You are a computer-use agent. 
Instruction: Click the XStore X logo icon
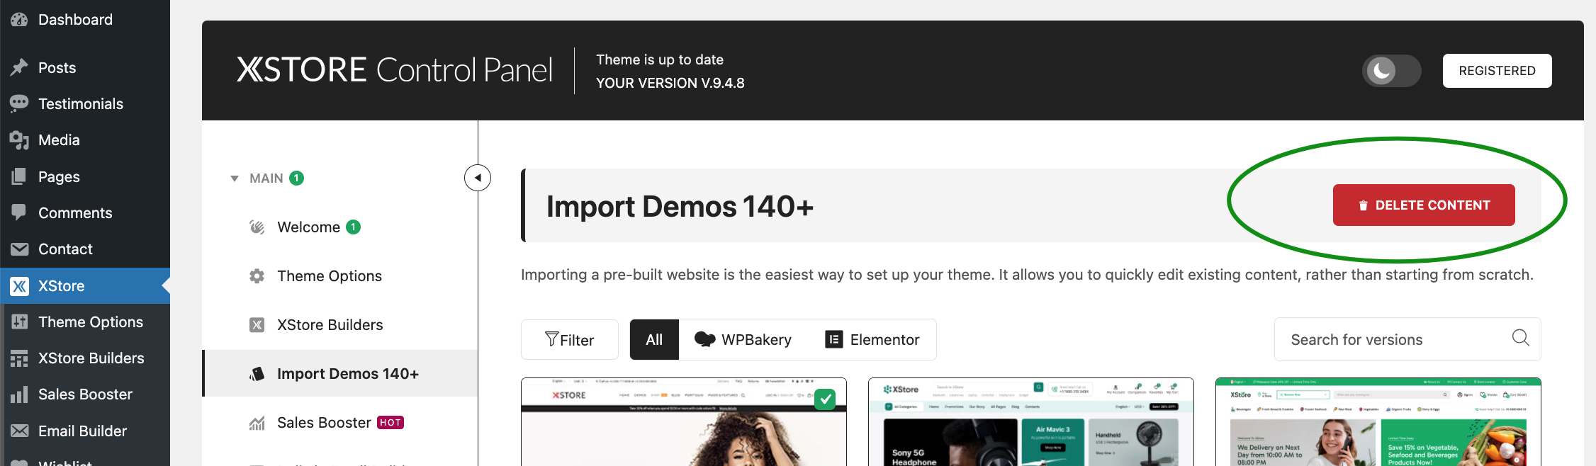[x=19, y=286]
